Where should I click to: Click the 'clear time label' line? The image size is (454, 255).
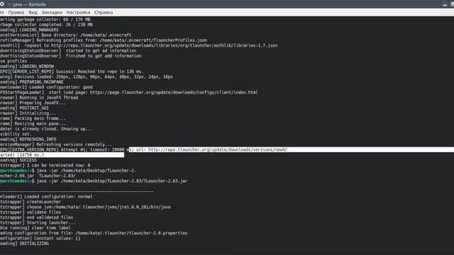[35, 228]
